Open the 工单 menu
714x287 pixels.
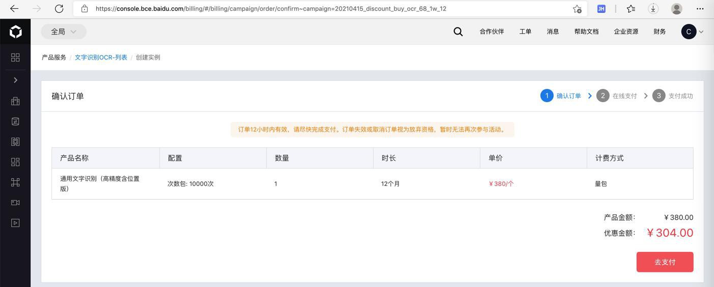525,31
